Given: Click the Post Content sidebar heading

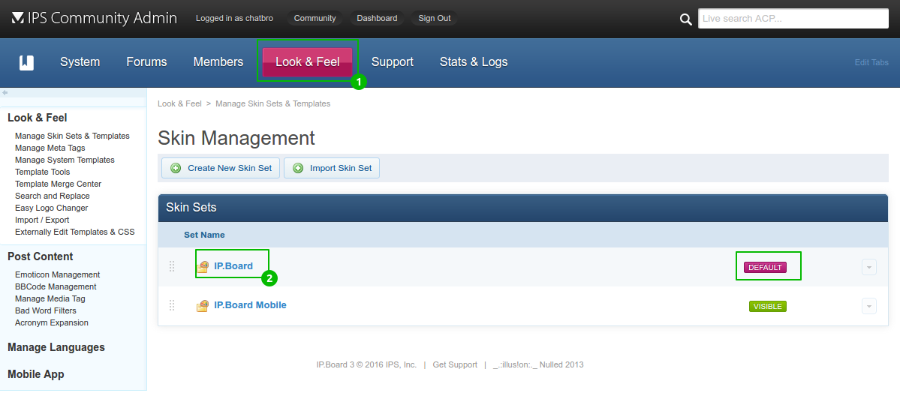Looking at the screenshot, I should (41, 257).
